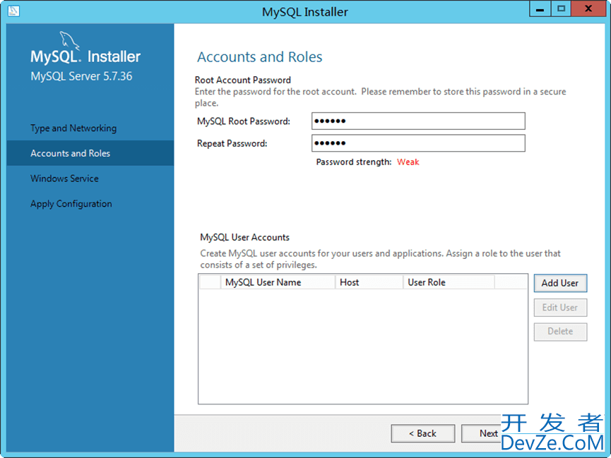Click the MySQL dolphin logo
This screenshot has height=458, width=611.
pos(69,40)
